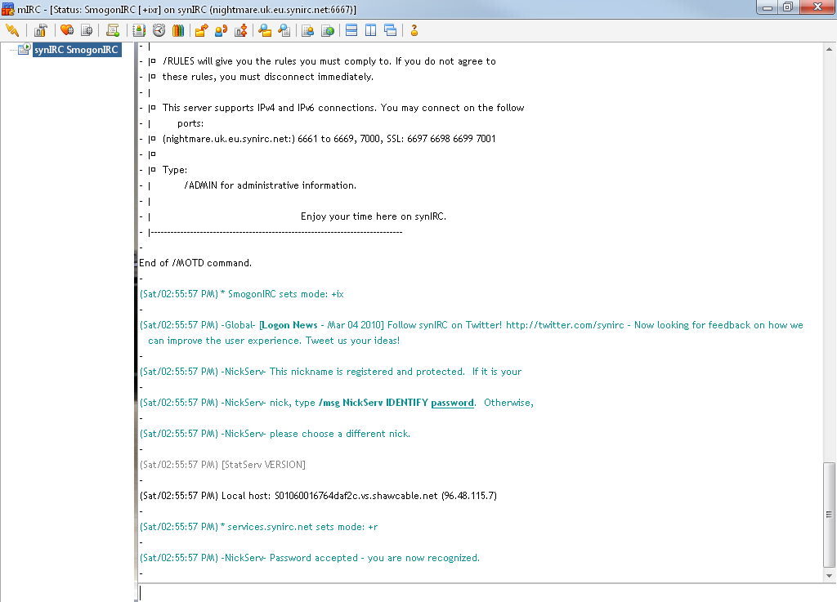Click the 'Local host' line text

click(x=360, y=495)
